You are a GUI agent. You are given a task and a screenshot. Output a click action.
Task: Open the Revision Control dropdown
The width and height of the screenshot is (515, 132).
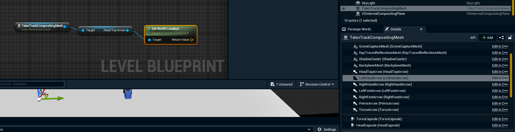coord(317,84)
